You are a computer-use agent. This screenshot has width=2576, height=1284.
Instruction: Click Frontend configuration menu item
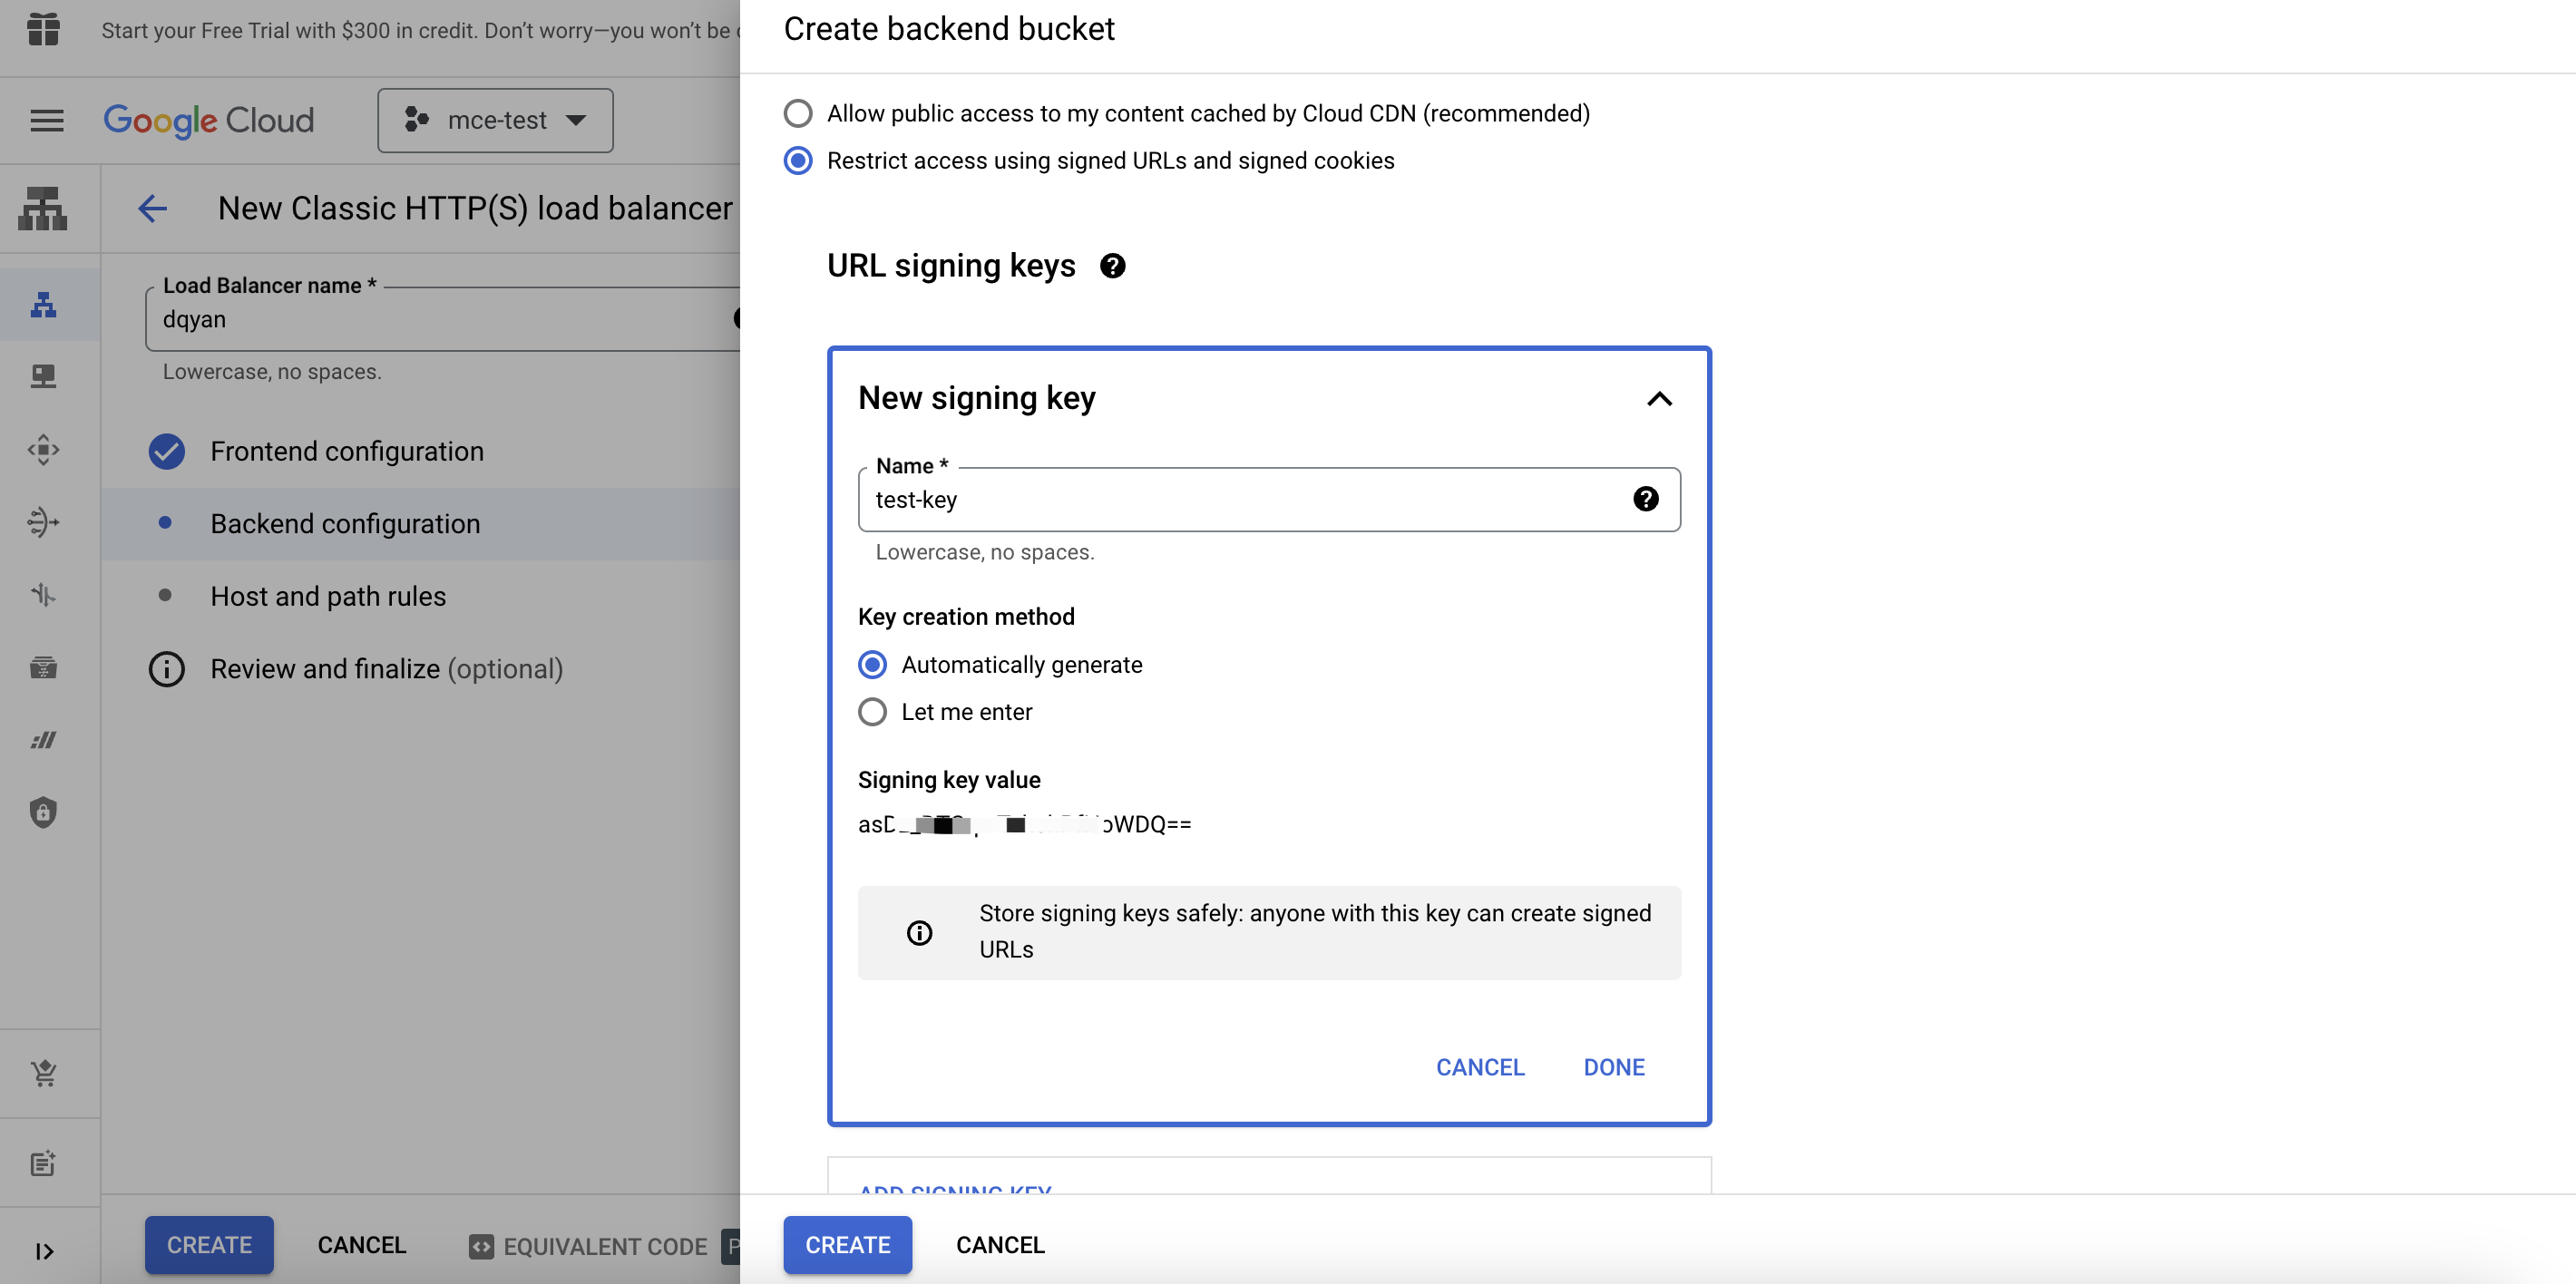click(346, 450)
